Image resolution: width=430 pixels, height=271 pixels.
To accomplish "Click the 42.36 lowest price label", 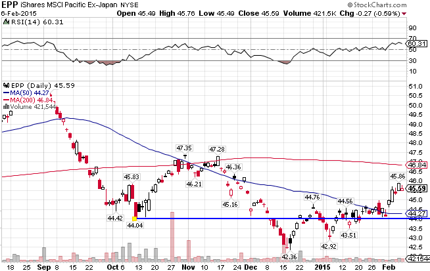I will pos(289,257).
